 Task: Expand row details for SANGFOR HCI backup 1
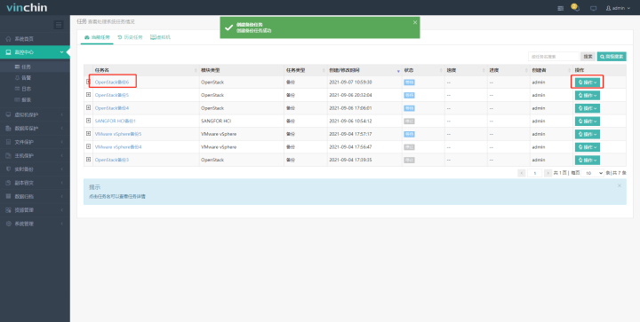(88, 121)
